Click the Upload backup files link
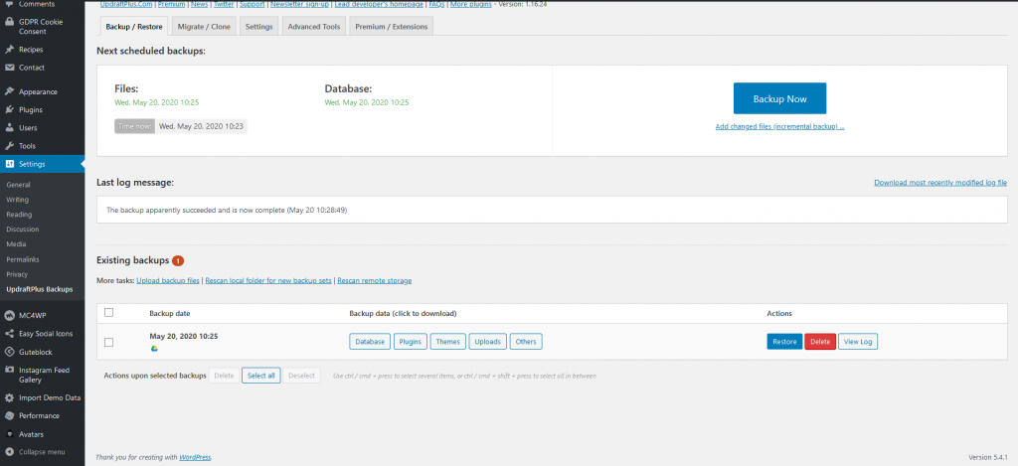The width and height of the screenshot is (1018, 466). [x=167, y=280]
